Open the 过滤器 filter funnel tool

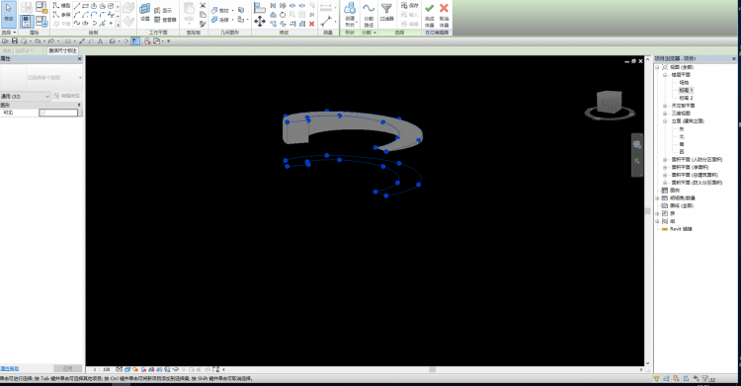pos(386,13)
